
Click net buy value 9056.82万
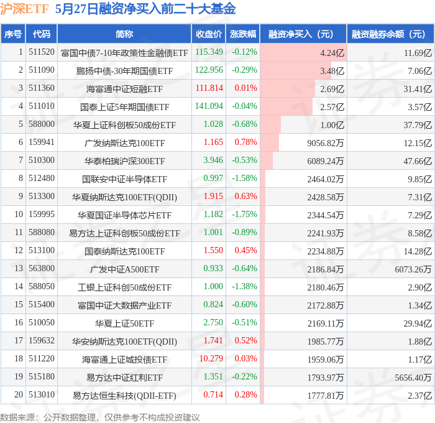[325, 143]
